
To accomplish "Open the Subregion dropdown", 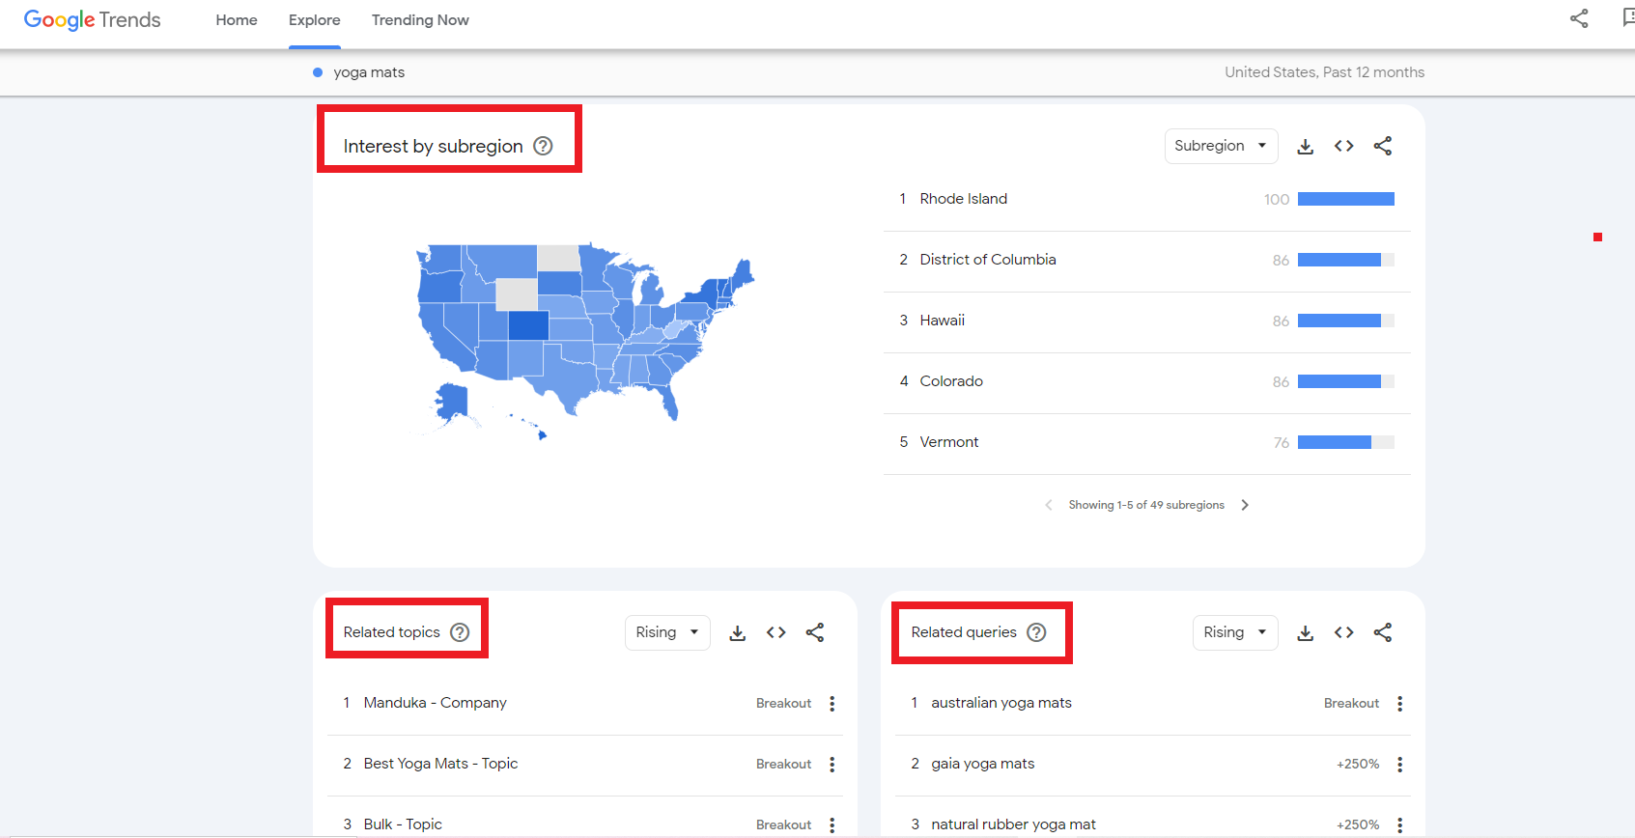I will (x=1221, y=146).
